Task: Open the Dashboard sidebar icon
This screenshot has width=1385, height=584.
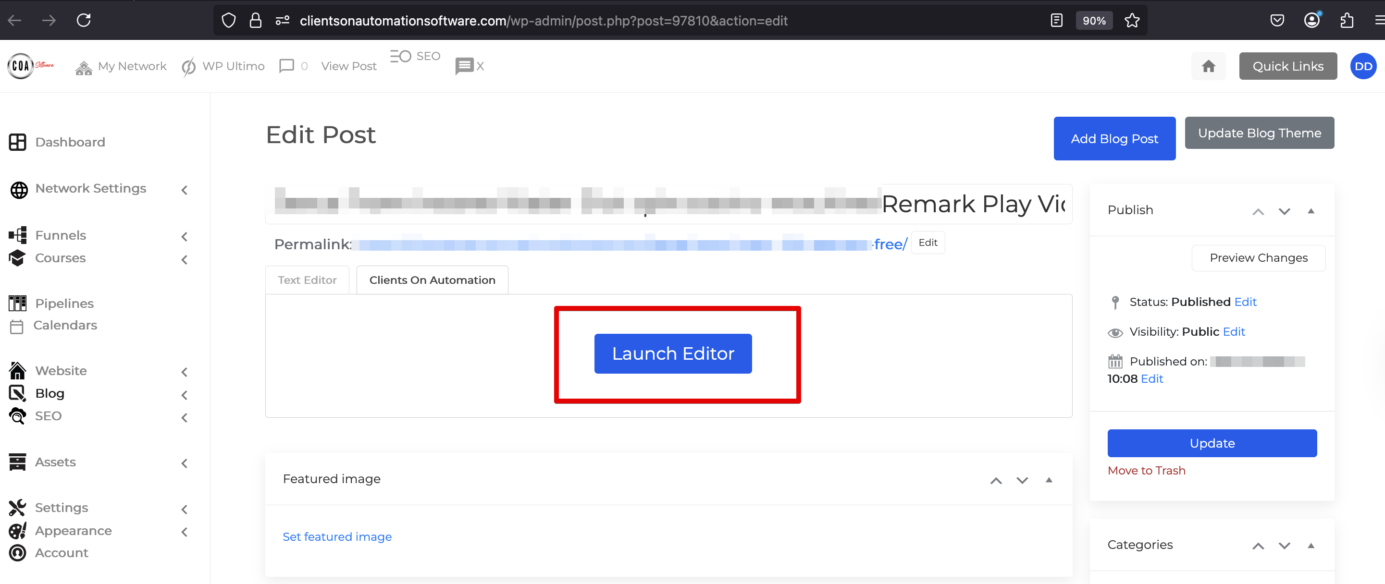Action: pyautogui.click(x=17, y=142)
